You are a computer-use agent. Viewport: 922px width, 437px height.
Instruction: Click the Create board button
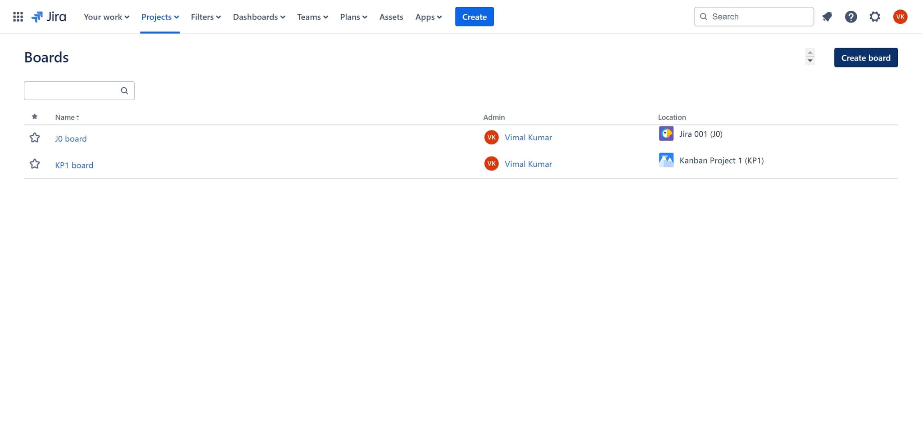coord(865,58)
